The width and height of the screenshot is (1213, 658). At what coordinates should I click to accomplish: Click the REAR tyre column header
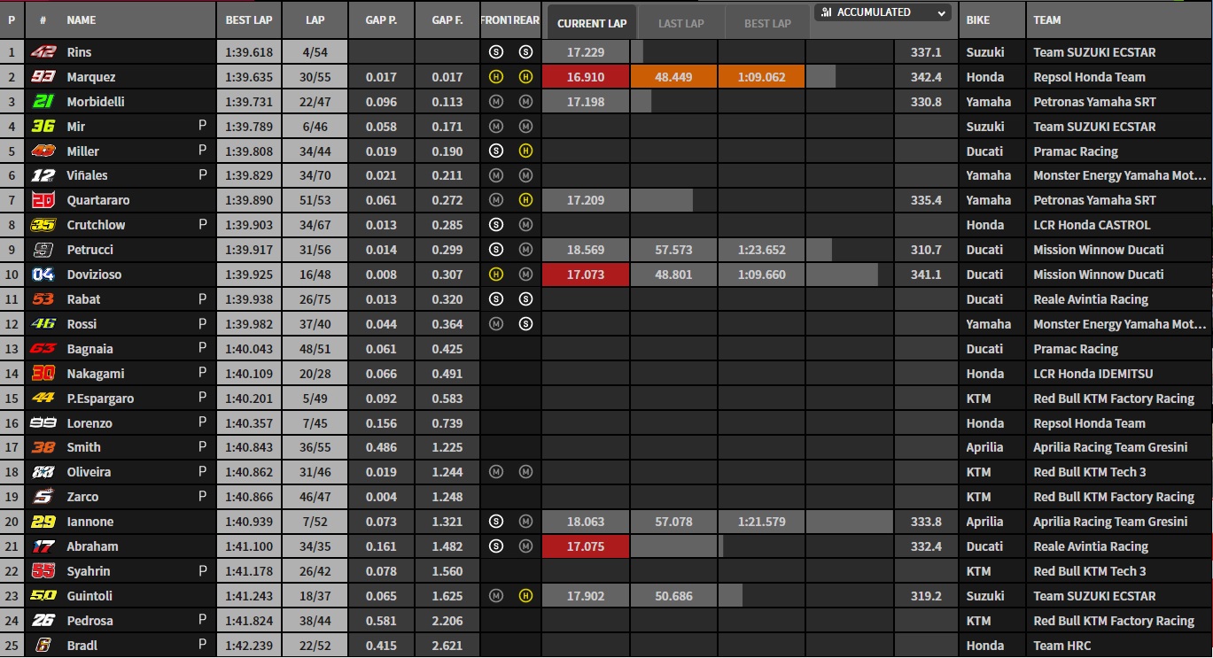525,19
